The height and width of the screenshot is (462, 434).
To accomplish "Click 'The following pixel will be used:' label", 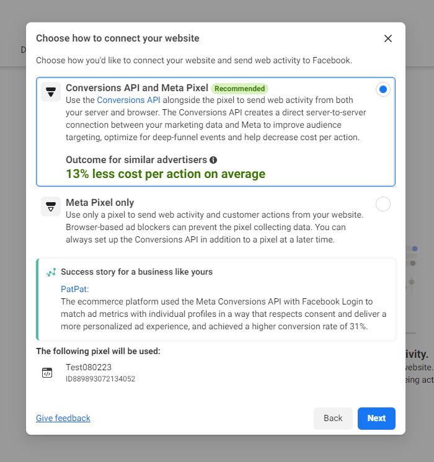I will click(x=98, y=351).
